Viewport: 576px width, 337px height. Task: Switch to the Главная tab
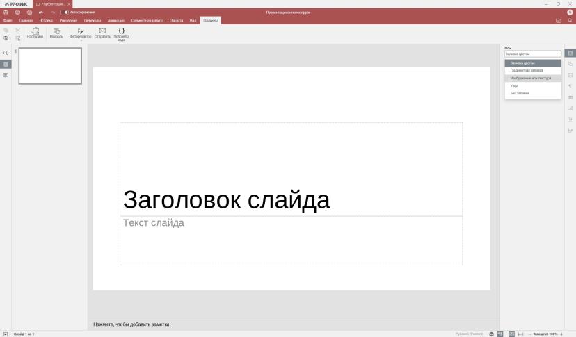click(26, 21)
